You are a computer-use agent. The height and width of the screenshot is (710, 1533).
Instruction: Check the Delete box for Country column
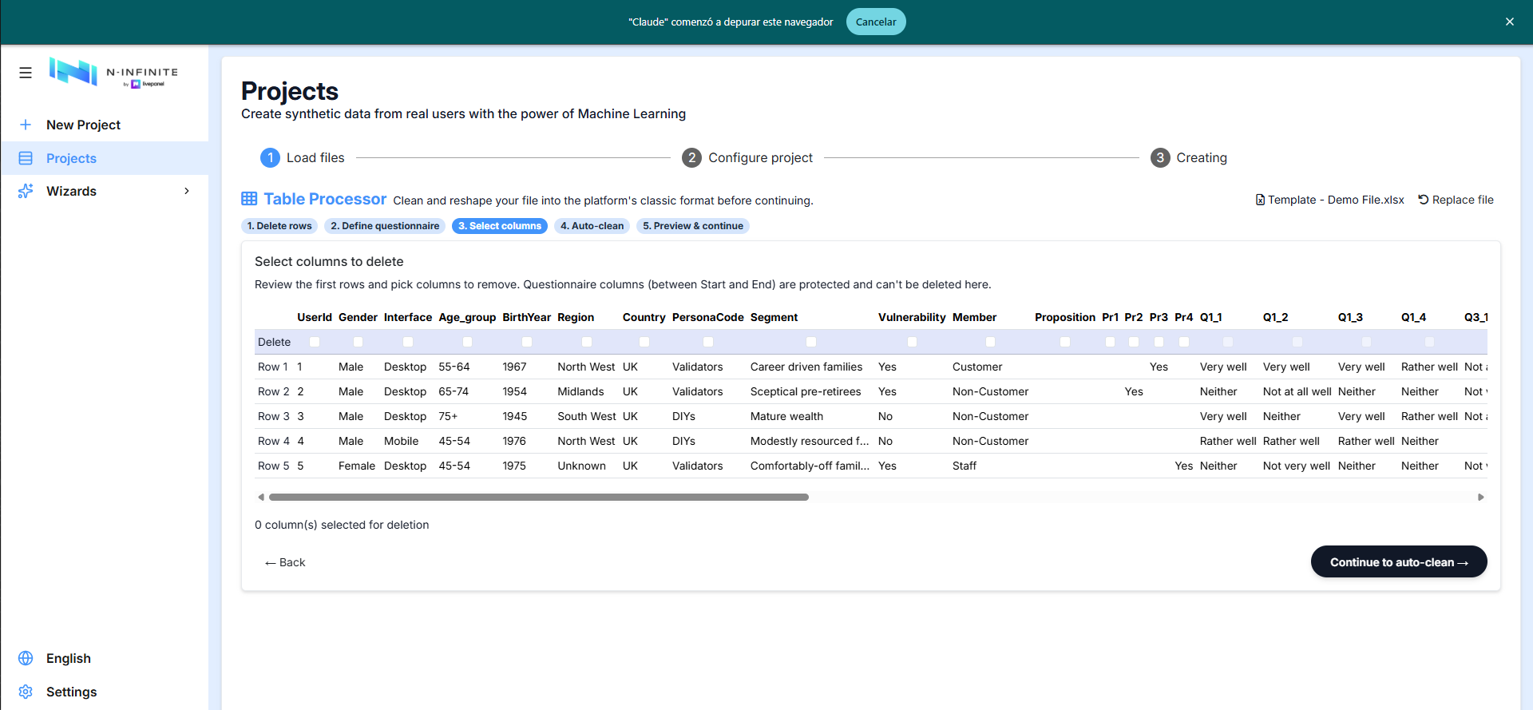(644, 342)
